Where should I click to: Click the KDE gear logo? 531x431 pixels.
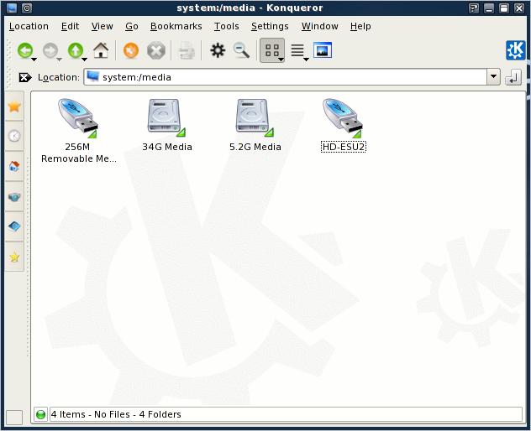pyautogui.click(x=515, y=50)
